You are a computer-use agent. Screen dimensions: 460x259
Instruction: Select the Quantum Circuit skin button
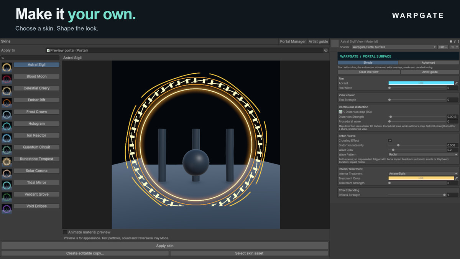click(36, 147)
